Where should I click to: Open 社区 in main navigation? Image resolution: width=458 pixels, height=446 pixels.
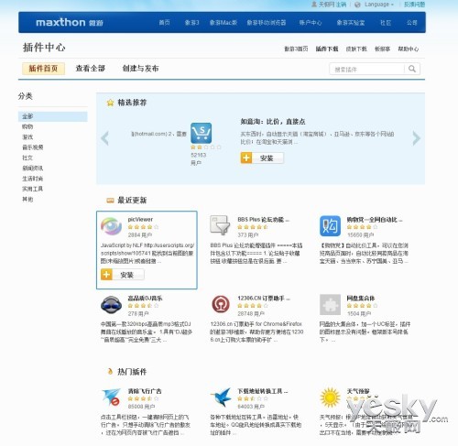(386, 22)
